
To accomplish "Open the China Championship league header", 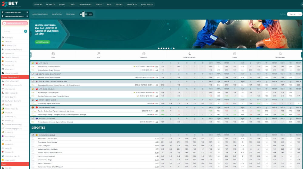I will (47, 107).
